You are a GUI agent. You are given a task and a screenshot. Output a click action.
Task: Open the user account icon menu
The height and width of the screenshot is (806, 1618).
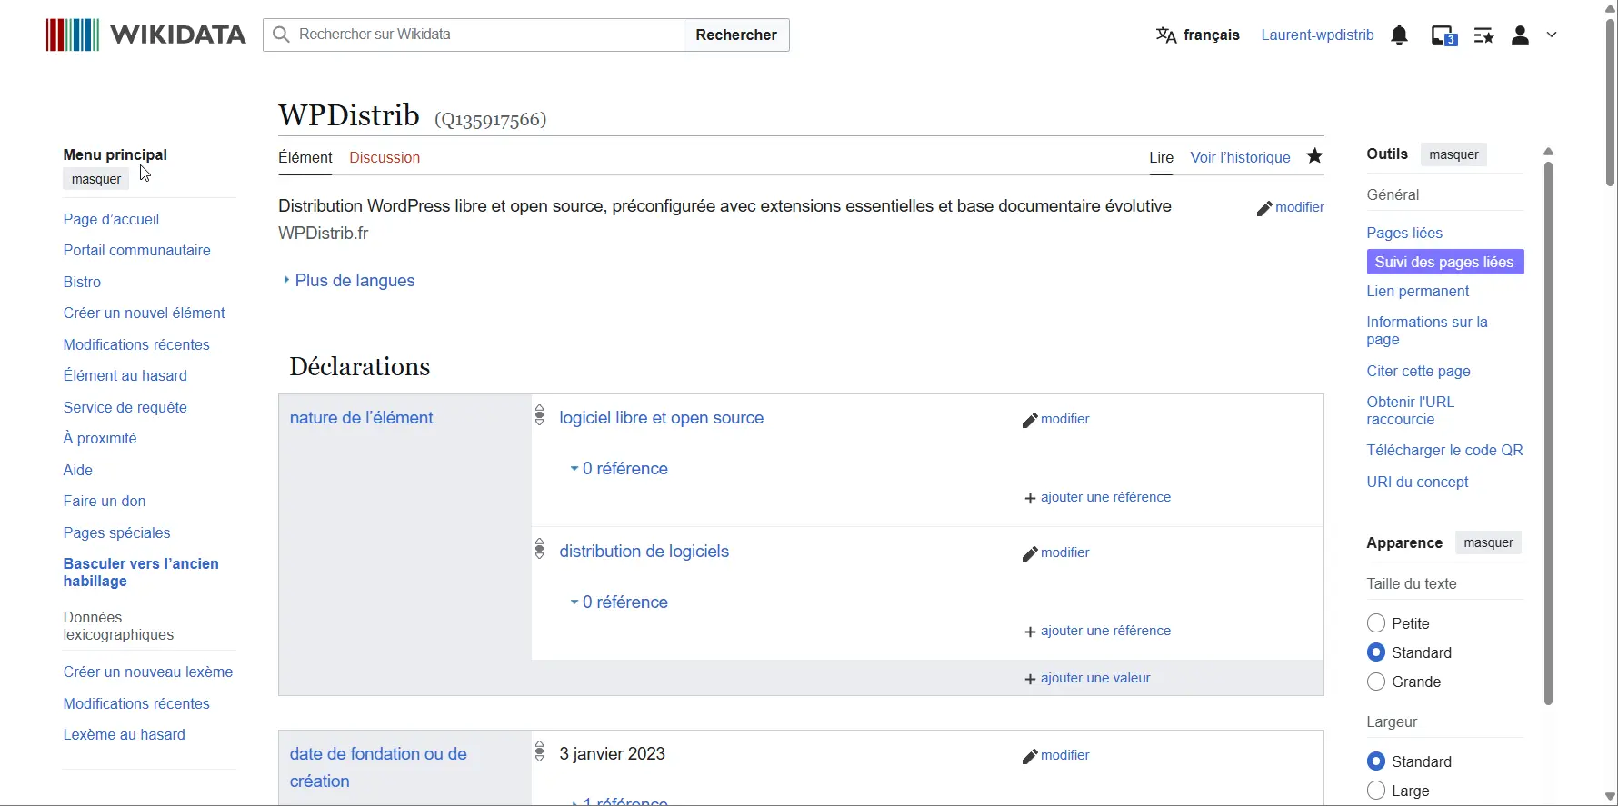point(1520,35)
